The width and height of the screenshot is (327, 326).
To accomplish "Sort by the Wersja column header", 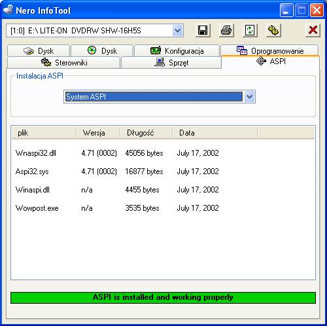I will [98, 133].
